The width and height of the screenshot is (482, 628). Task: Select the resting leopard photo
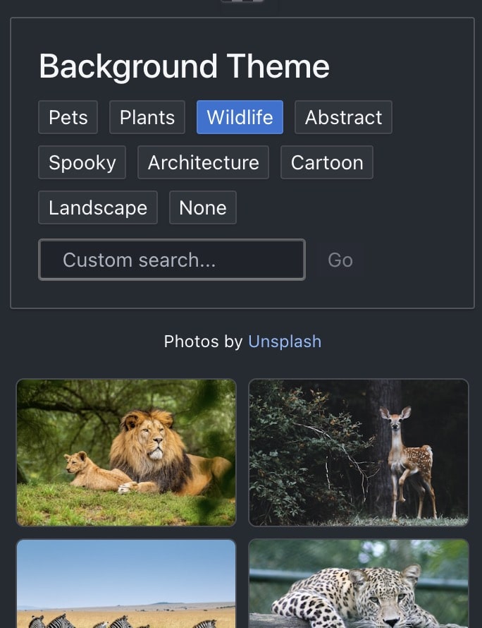[x=359, y=584]
